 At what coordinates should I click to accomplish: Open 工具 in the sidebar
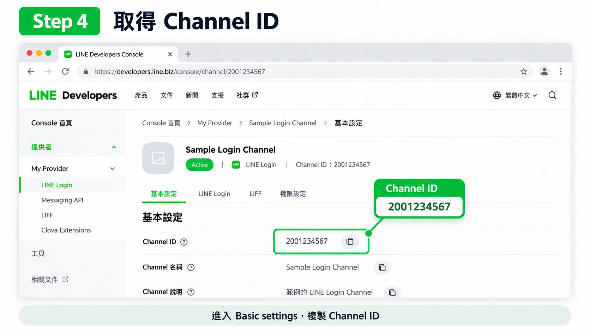(x=38, y=254)
